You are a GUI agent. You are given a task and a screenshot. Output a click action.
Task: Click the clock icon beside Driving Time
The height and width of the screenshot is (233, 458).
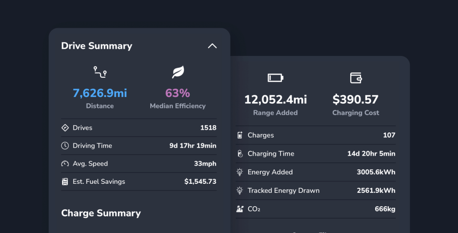(65, 146)
